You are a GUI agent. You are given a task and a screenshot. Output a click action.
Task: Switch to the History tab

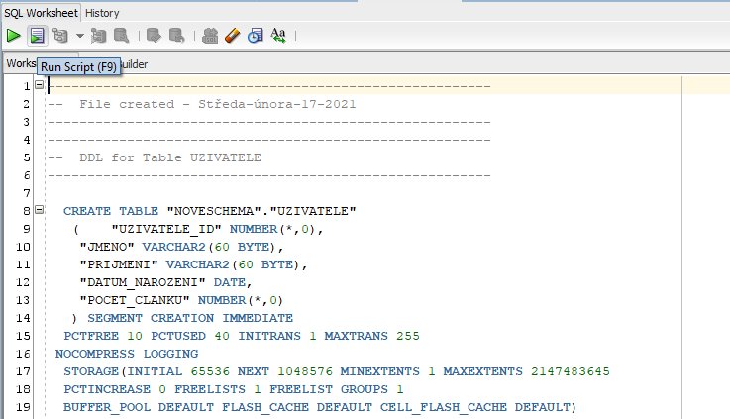[x=102, y=13]
